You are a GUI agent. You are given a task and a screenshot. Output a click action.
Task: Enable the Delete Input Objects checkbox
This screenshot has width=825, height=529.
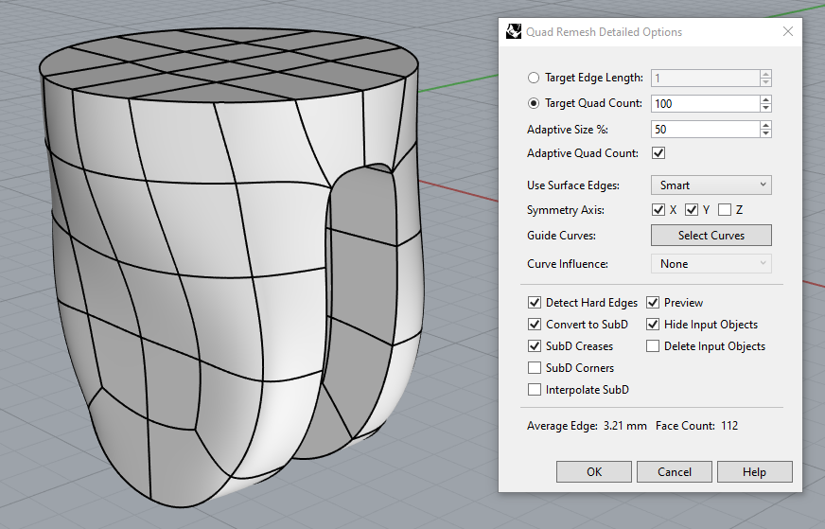pyautogui.click(x=653, y=346)
